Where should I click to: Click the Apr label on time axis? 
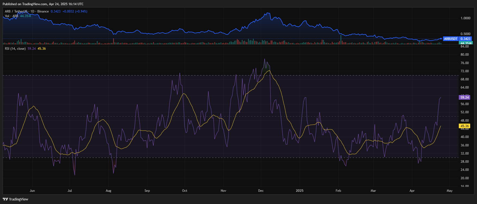click(x=412, y=191)
